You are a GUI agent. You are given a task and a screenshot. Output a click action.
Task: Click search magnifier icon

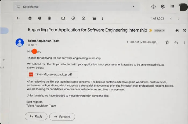pos(18,7)
